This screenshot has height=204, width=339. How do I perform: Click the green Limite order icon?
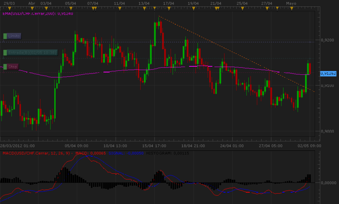point(5,36)
